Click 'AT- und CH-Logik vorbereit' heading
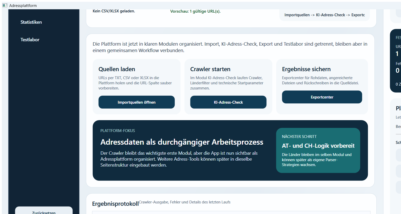 tap(318, 146)
